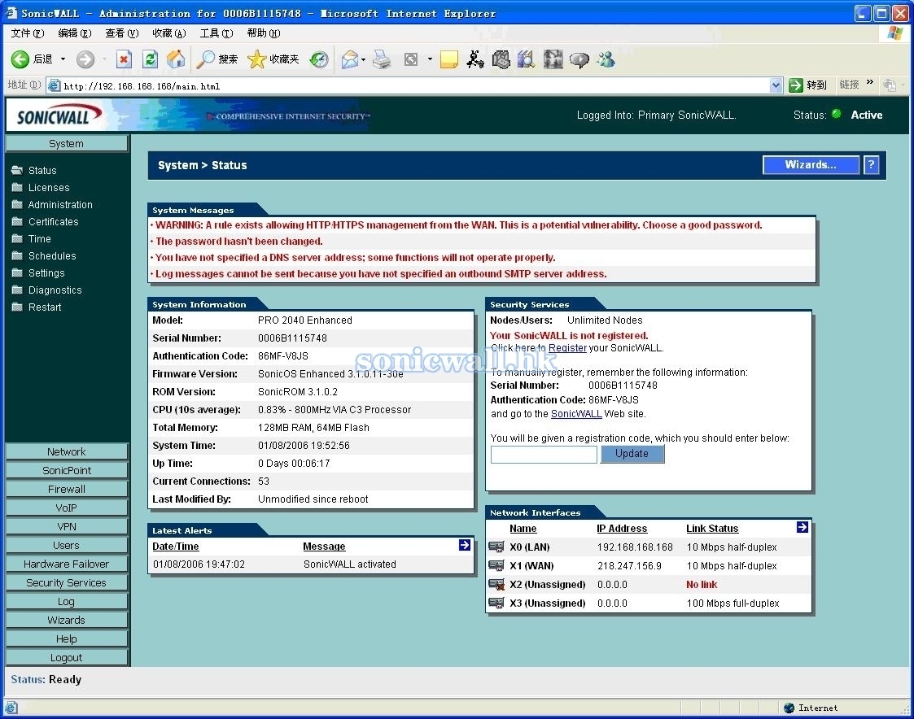This screenshot has width=914, height=719.
Task: Click X3 (Unassigned) interface icon
Action: point(496,603)
